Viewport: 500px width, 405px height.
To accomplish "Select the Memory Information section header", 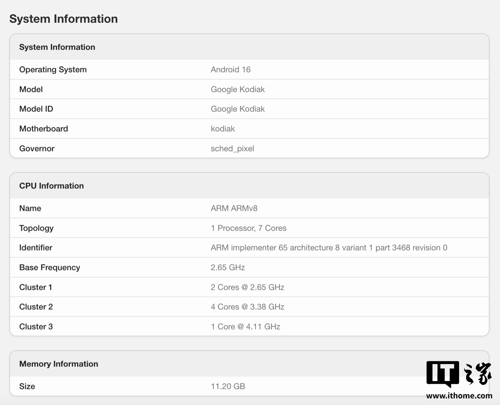I will pyautogui.click(x=59, y=364).
